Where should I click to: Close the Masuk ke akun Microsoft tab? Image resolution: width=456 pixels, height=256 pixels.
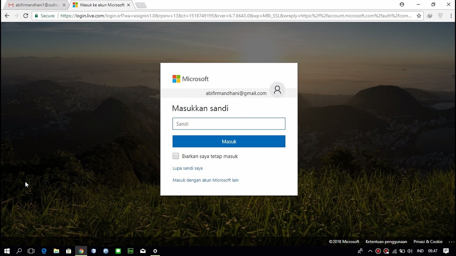[x=128, y=5]
